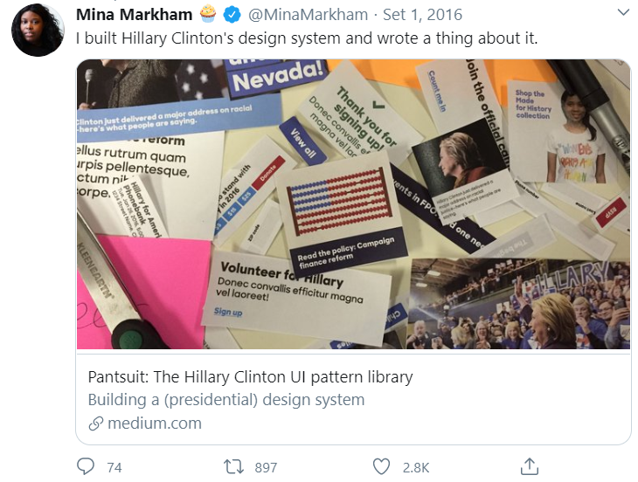Viewport: 638px width, 482px height.
Task: Open Mina Markham's profile avatar
Action: [x=38, y=30]
